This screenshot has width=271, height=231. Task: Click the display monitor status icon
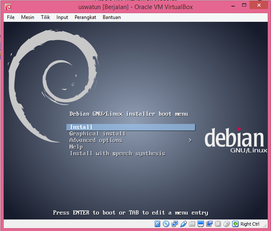coord(200,224)
